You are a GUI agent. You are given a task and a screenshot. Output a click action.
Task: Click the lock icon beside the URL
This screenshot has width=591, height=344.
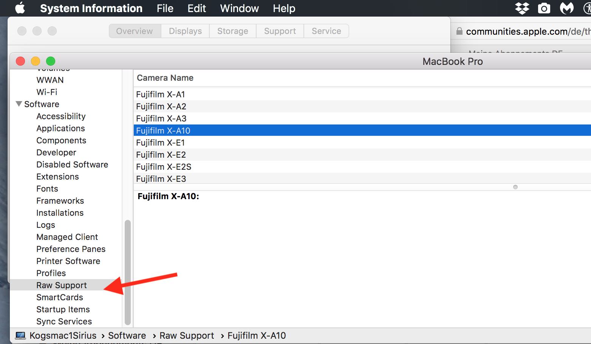tap(459, 31)
